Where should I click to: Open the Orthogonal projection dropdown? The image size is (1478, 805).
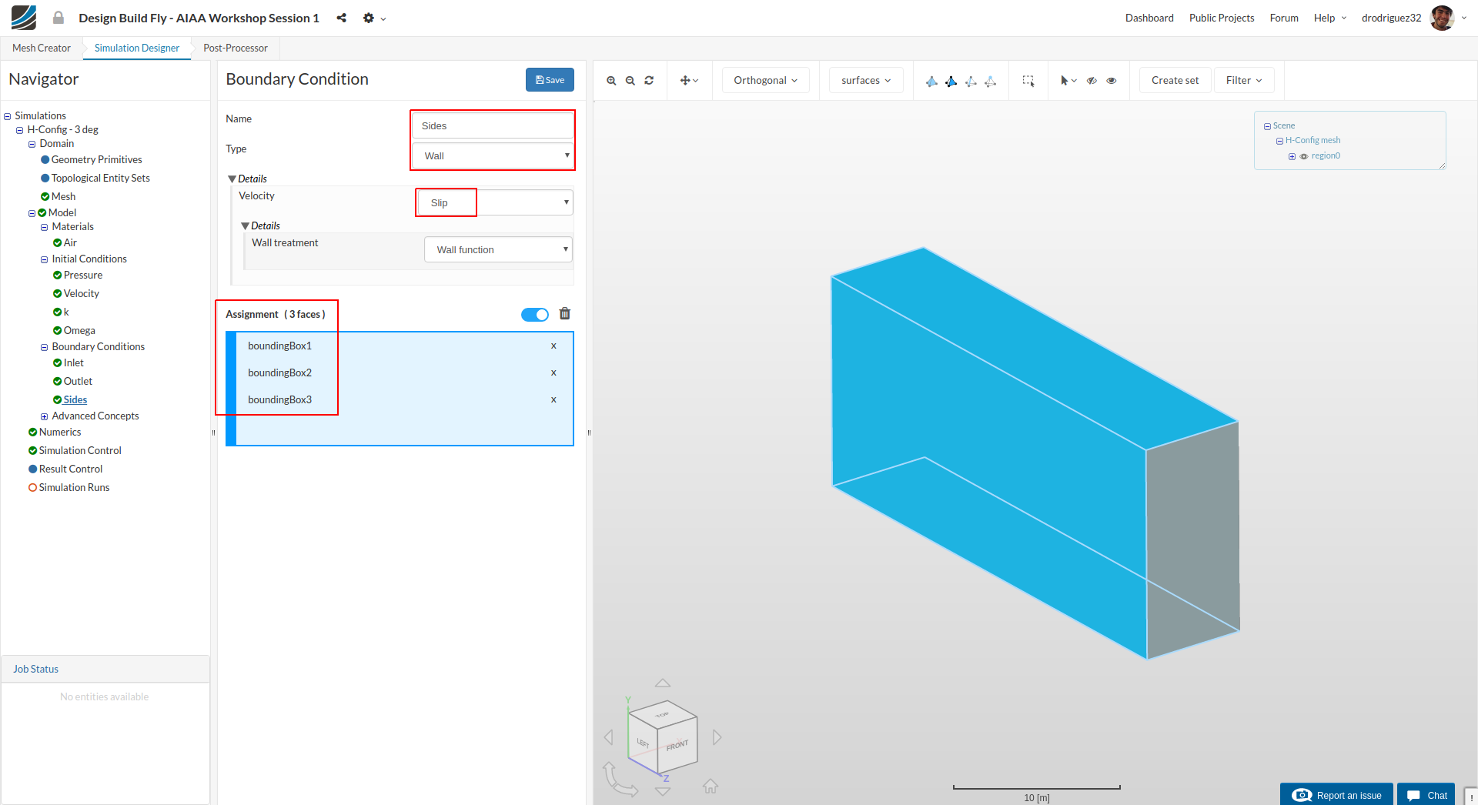tap(765, 80)
